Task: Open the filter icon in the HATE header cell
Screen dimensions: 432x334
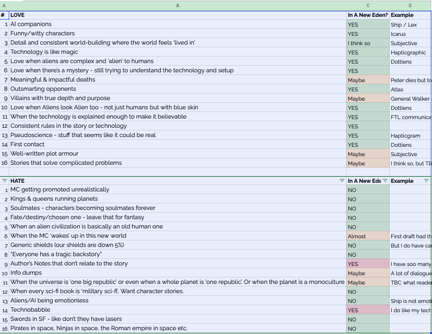Action: tap(342, 181)
